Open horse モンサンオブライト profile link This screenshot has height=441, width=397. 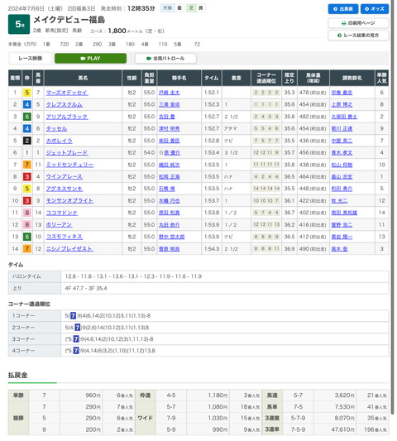[x=69, y=201]
